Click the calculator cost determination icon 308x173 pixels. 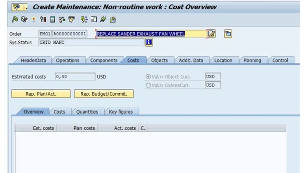[x=52, y=19]
